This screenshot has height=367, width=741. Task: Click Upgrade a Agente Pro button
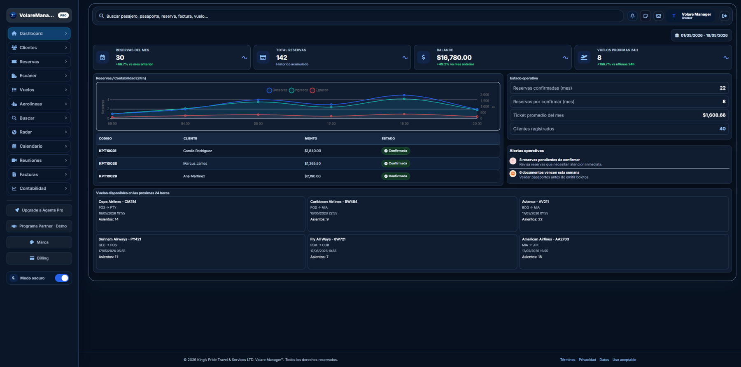pyautogui.click(x=39, y=210)
